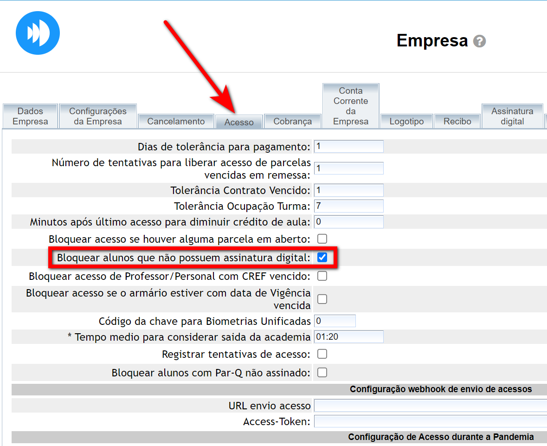
Task: Enable Registrar tentativas de acesso checkbox
Action: click(x=322, y=354)
